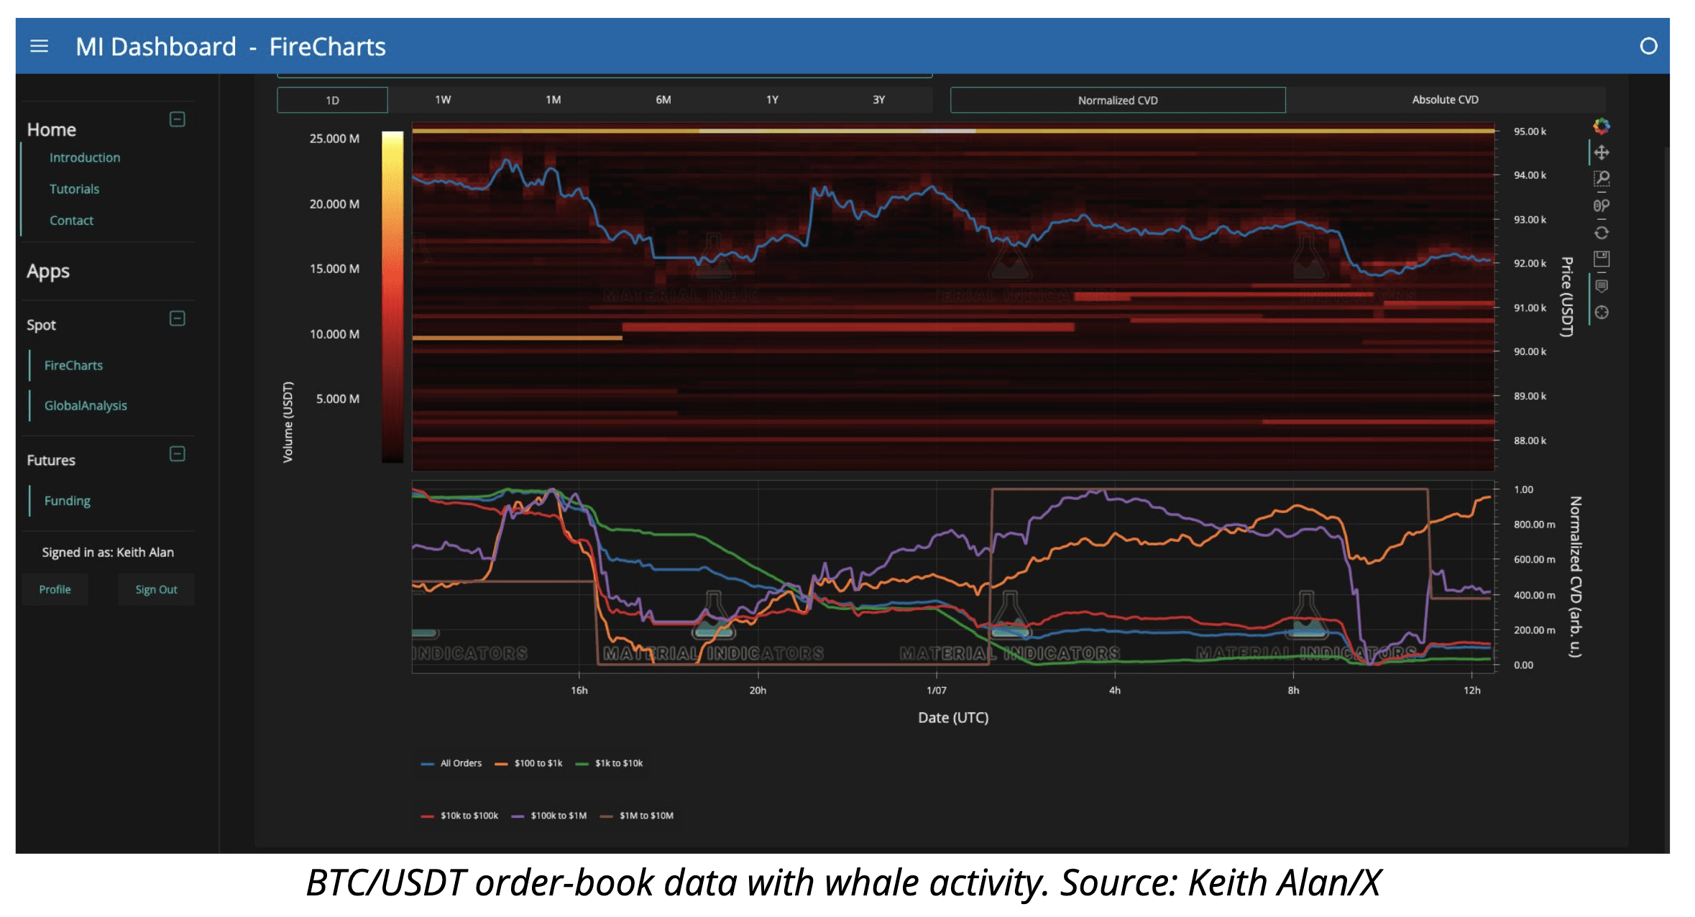Switch to the 1Y timeframe tab

point(772,100)
